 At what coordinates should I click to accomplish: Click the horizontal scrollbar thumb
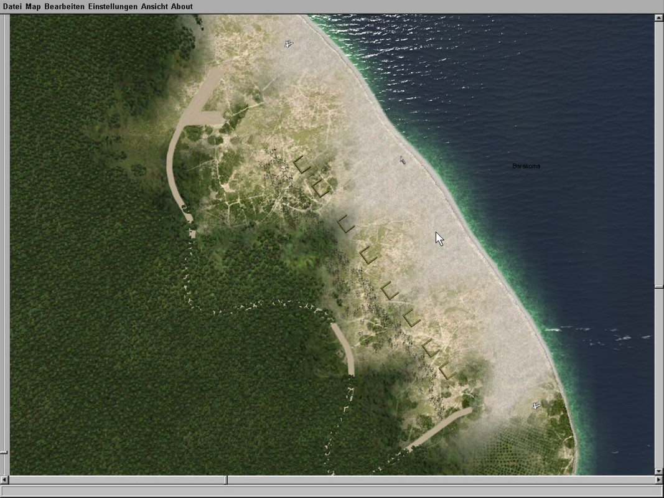coord(226,480)
